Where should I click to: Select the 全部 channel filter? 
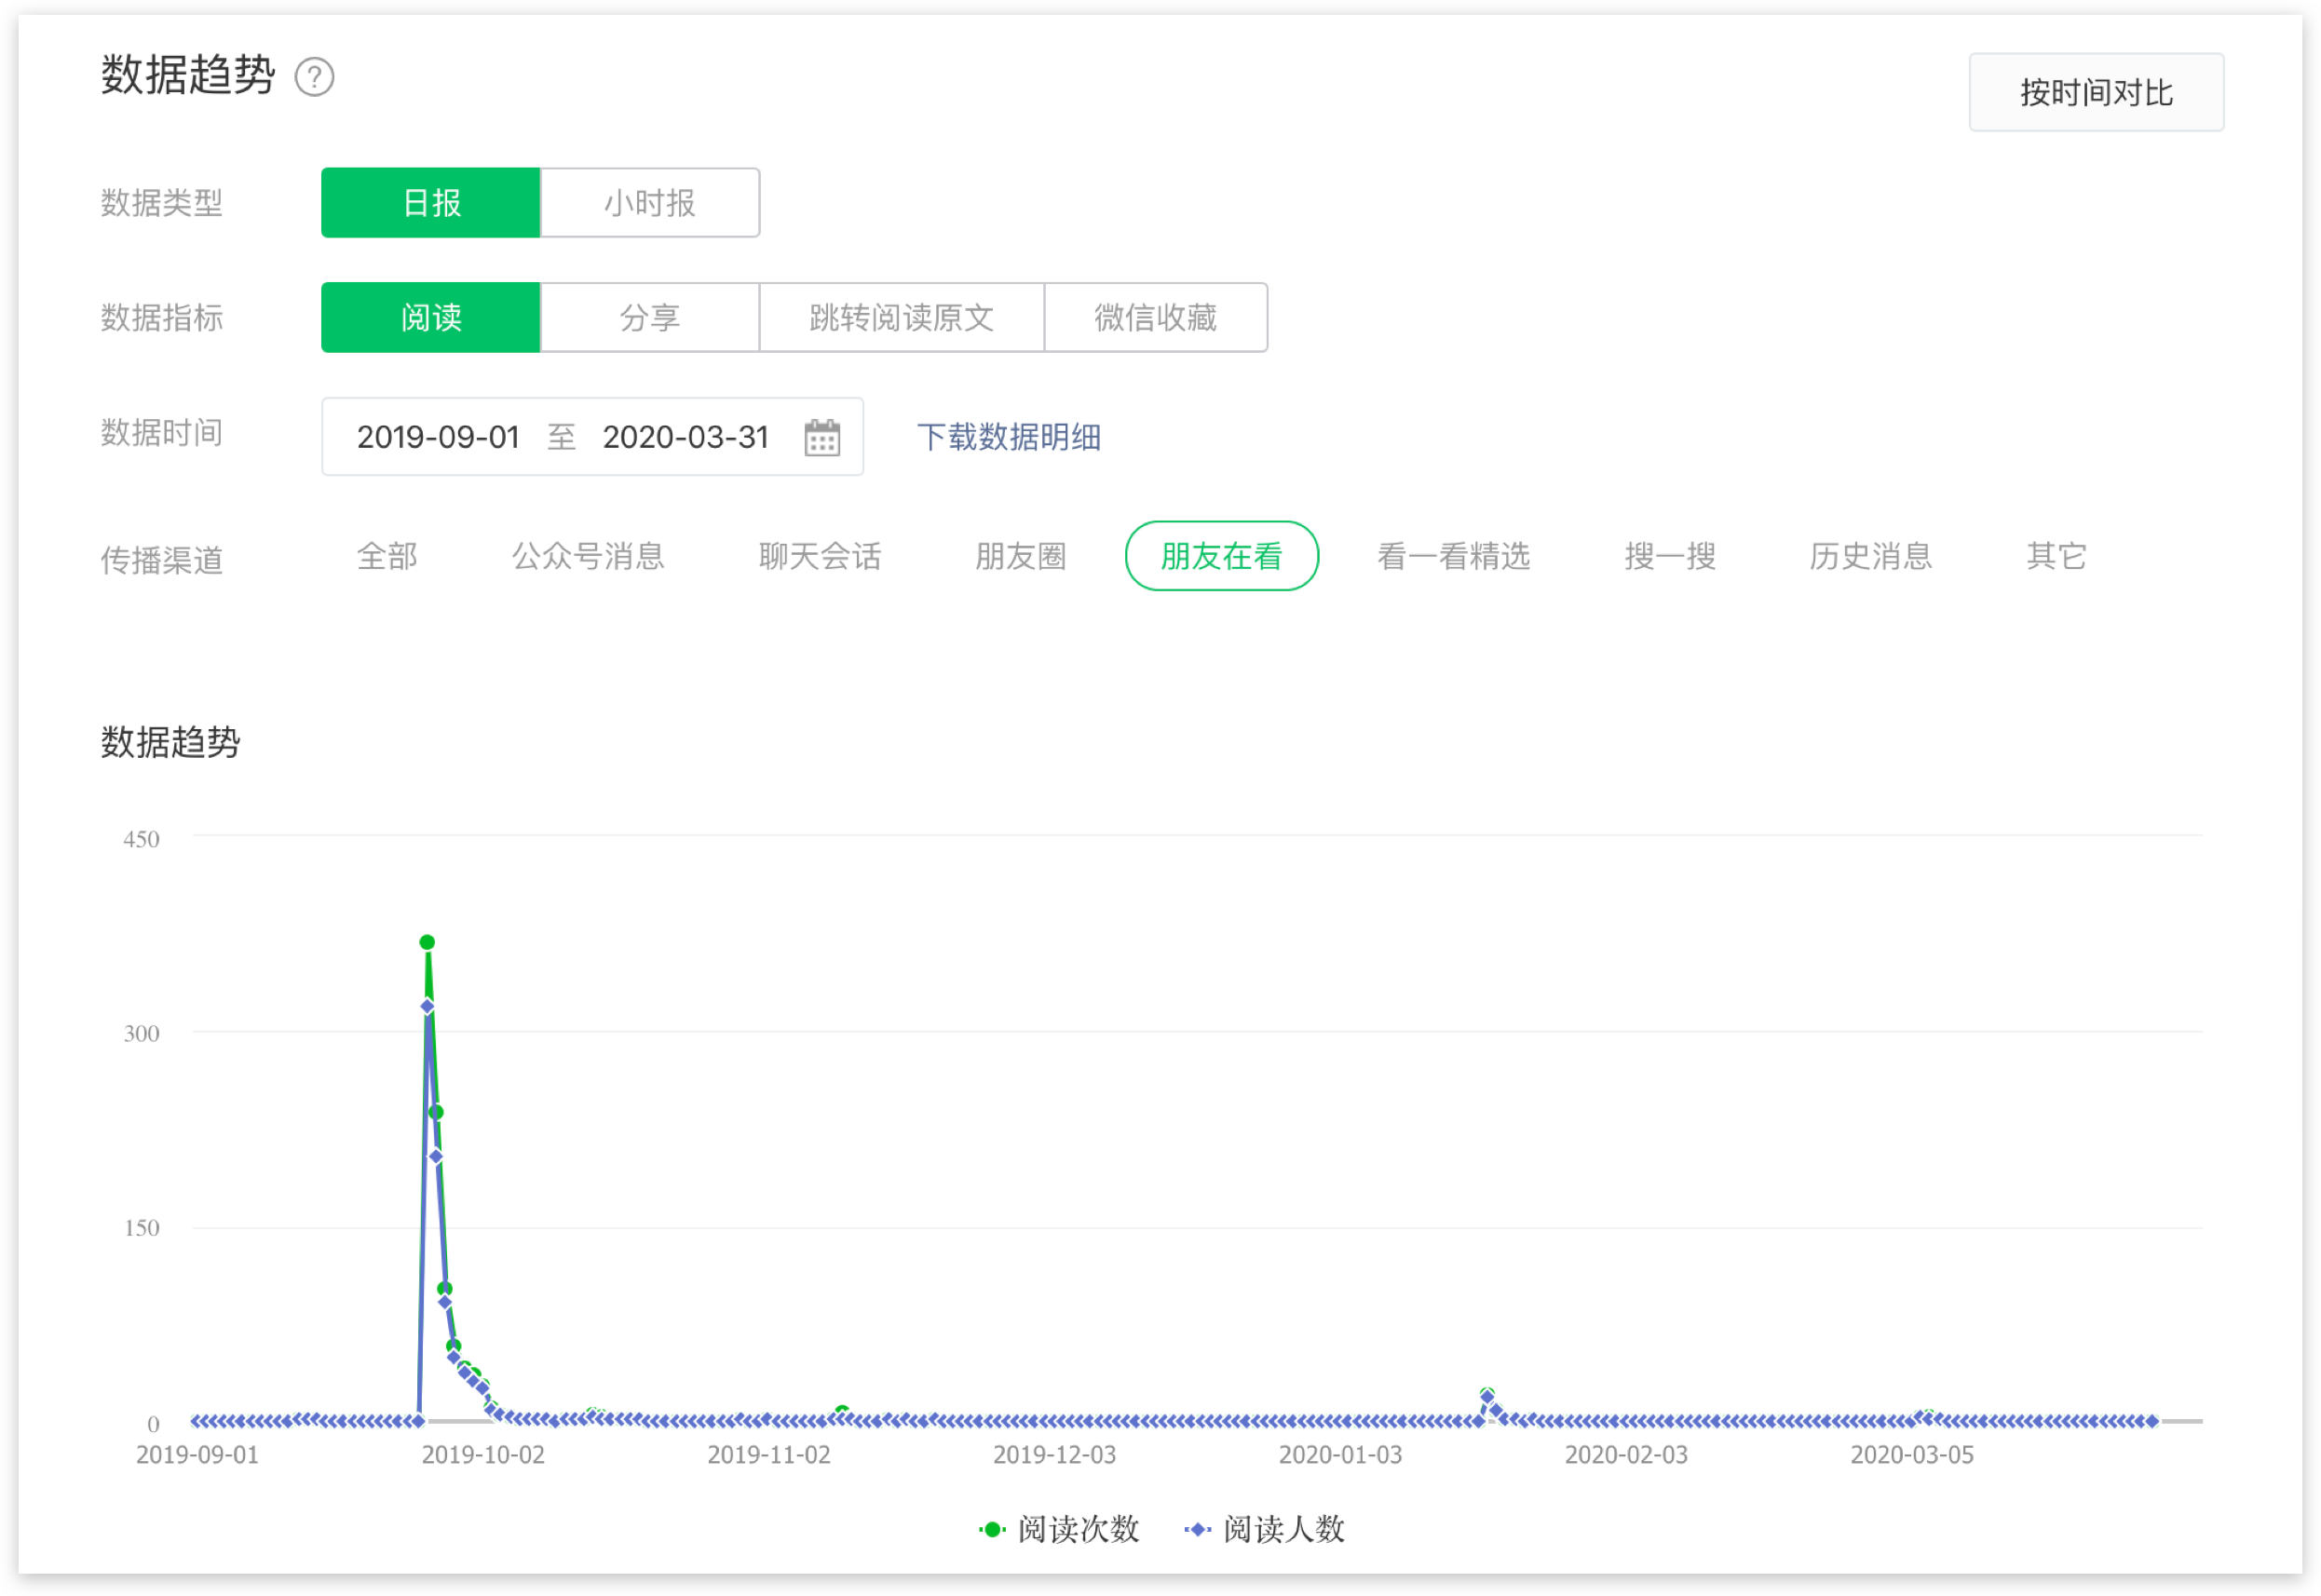point(387,556)
